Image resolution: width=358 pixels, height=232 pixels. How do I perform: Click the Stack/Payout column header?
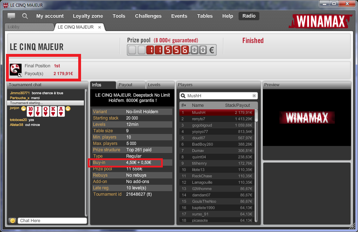click(x=237, y=105)
